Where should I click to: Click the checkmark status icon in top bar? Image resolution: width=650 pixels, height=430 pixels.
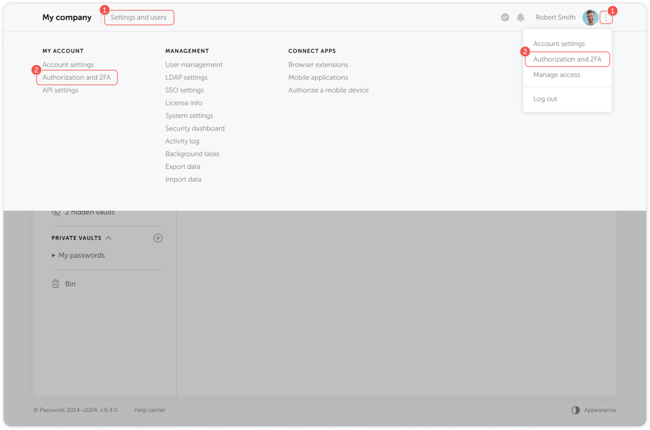(x=505, y=17)
